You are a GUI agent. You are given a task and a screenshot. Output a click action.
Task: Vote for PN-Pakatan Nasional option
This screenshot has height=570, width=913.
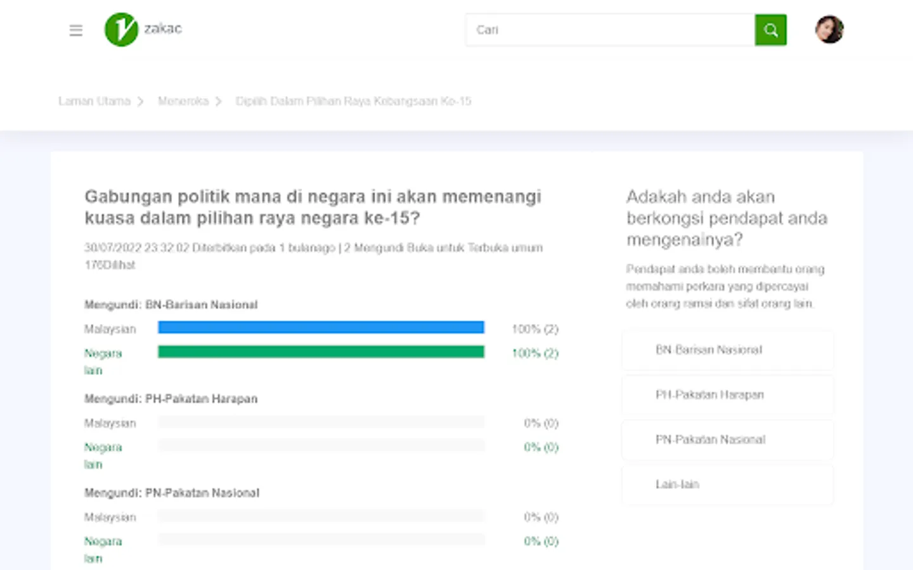[x=728, y=440]
